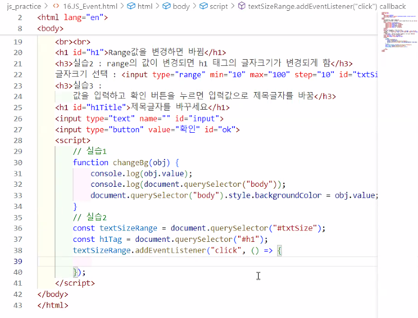Click closing brace on line 34

click(x=75, y=206)
